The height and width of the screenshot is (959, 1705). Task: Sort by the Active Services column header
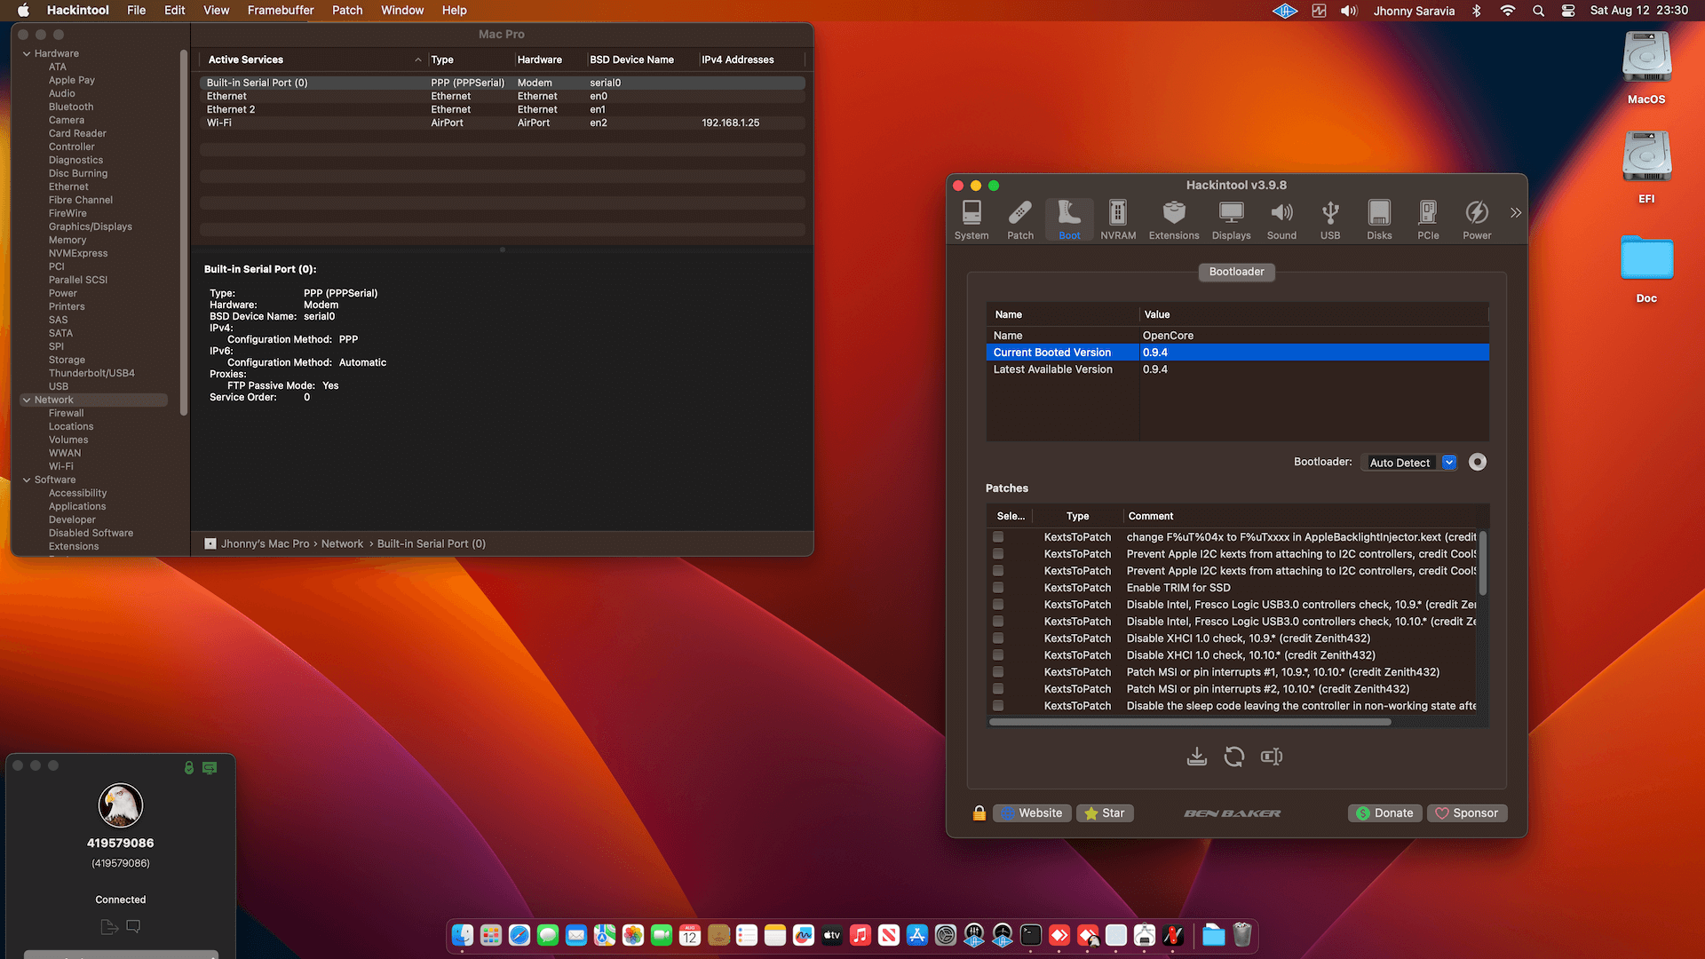pyautogui.click(x=313, y=59)
